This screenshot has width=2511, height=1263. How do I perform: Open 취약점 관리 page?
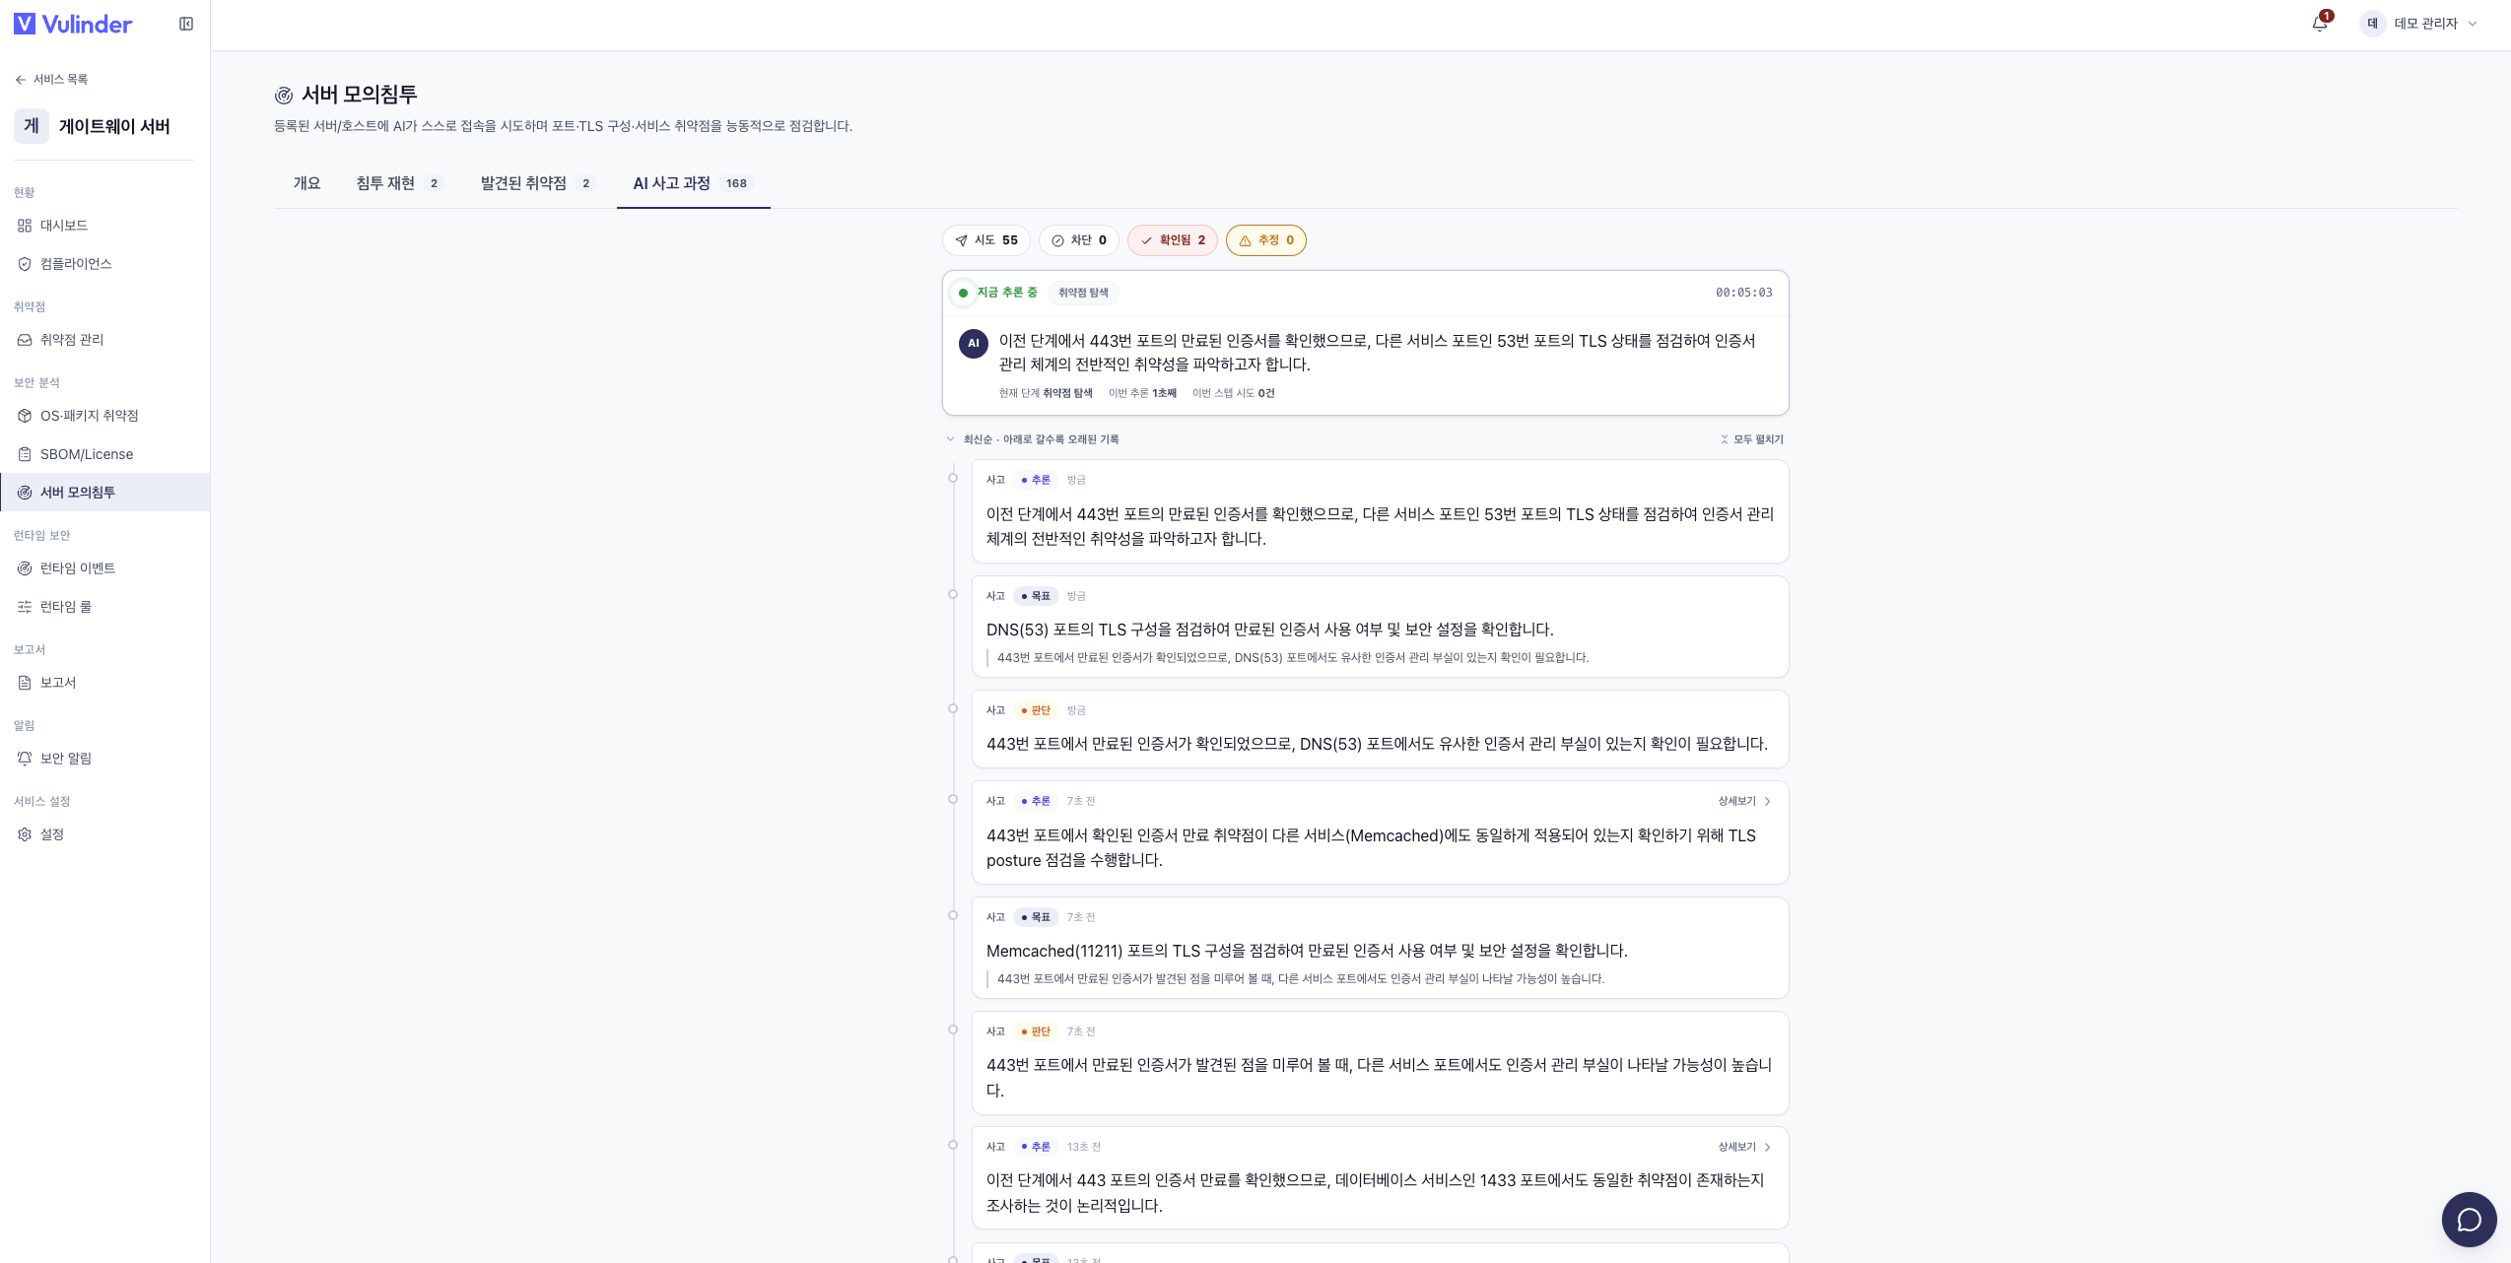pos(104,340)
